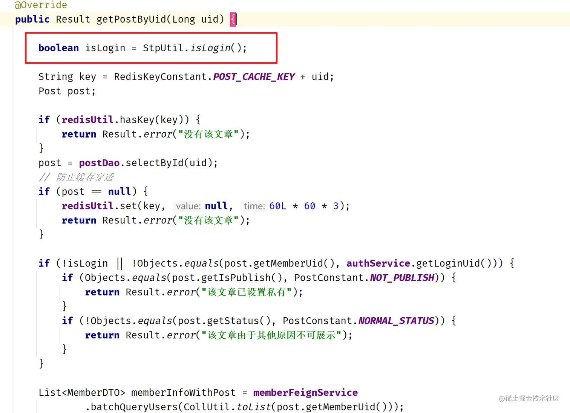Click the selectById(uid) call
Image resolution: width=570 pixels, height=413 pixels.
169,163
